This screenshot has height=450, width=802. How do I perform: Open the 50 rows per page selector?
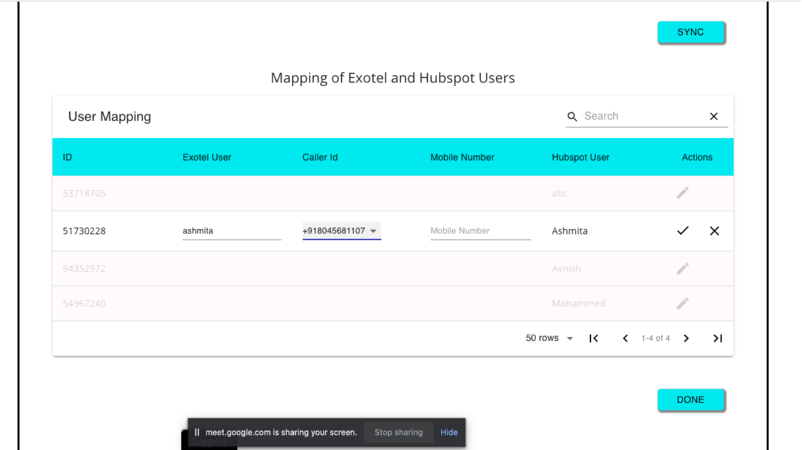tap(549, 338)
